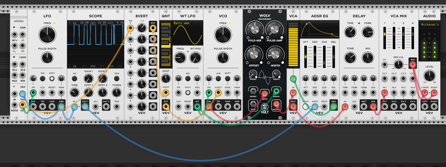The height and width of the screenshot is (167, 446).
Task: Click the QNT keyboard note display
Action: click(x=166, y=45)
